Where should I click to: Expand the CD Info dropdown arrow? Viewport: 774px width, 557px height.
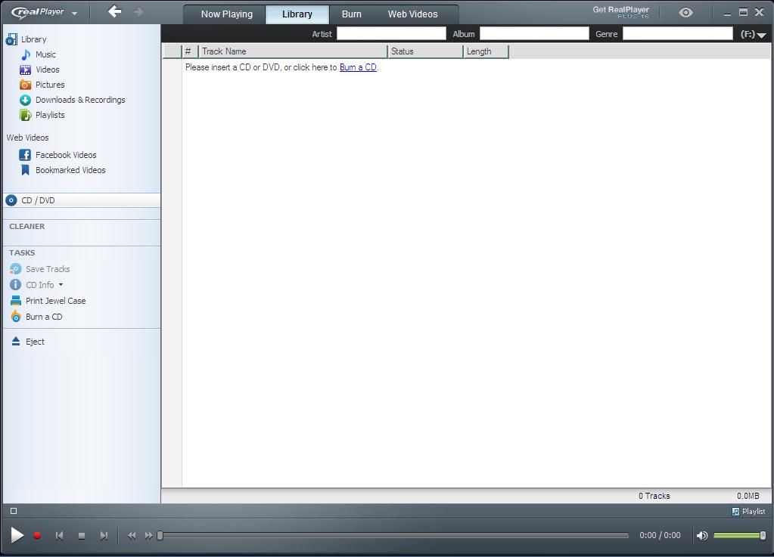(61, 284)
